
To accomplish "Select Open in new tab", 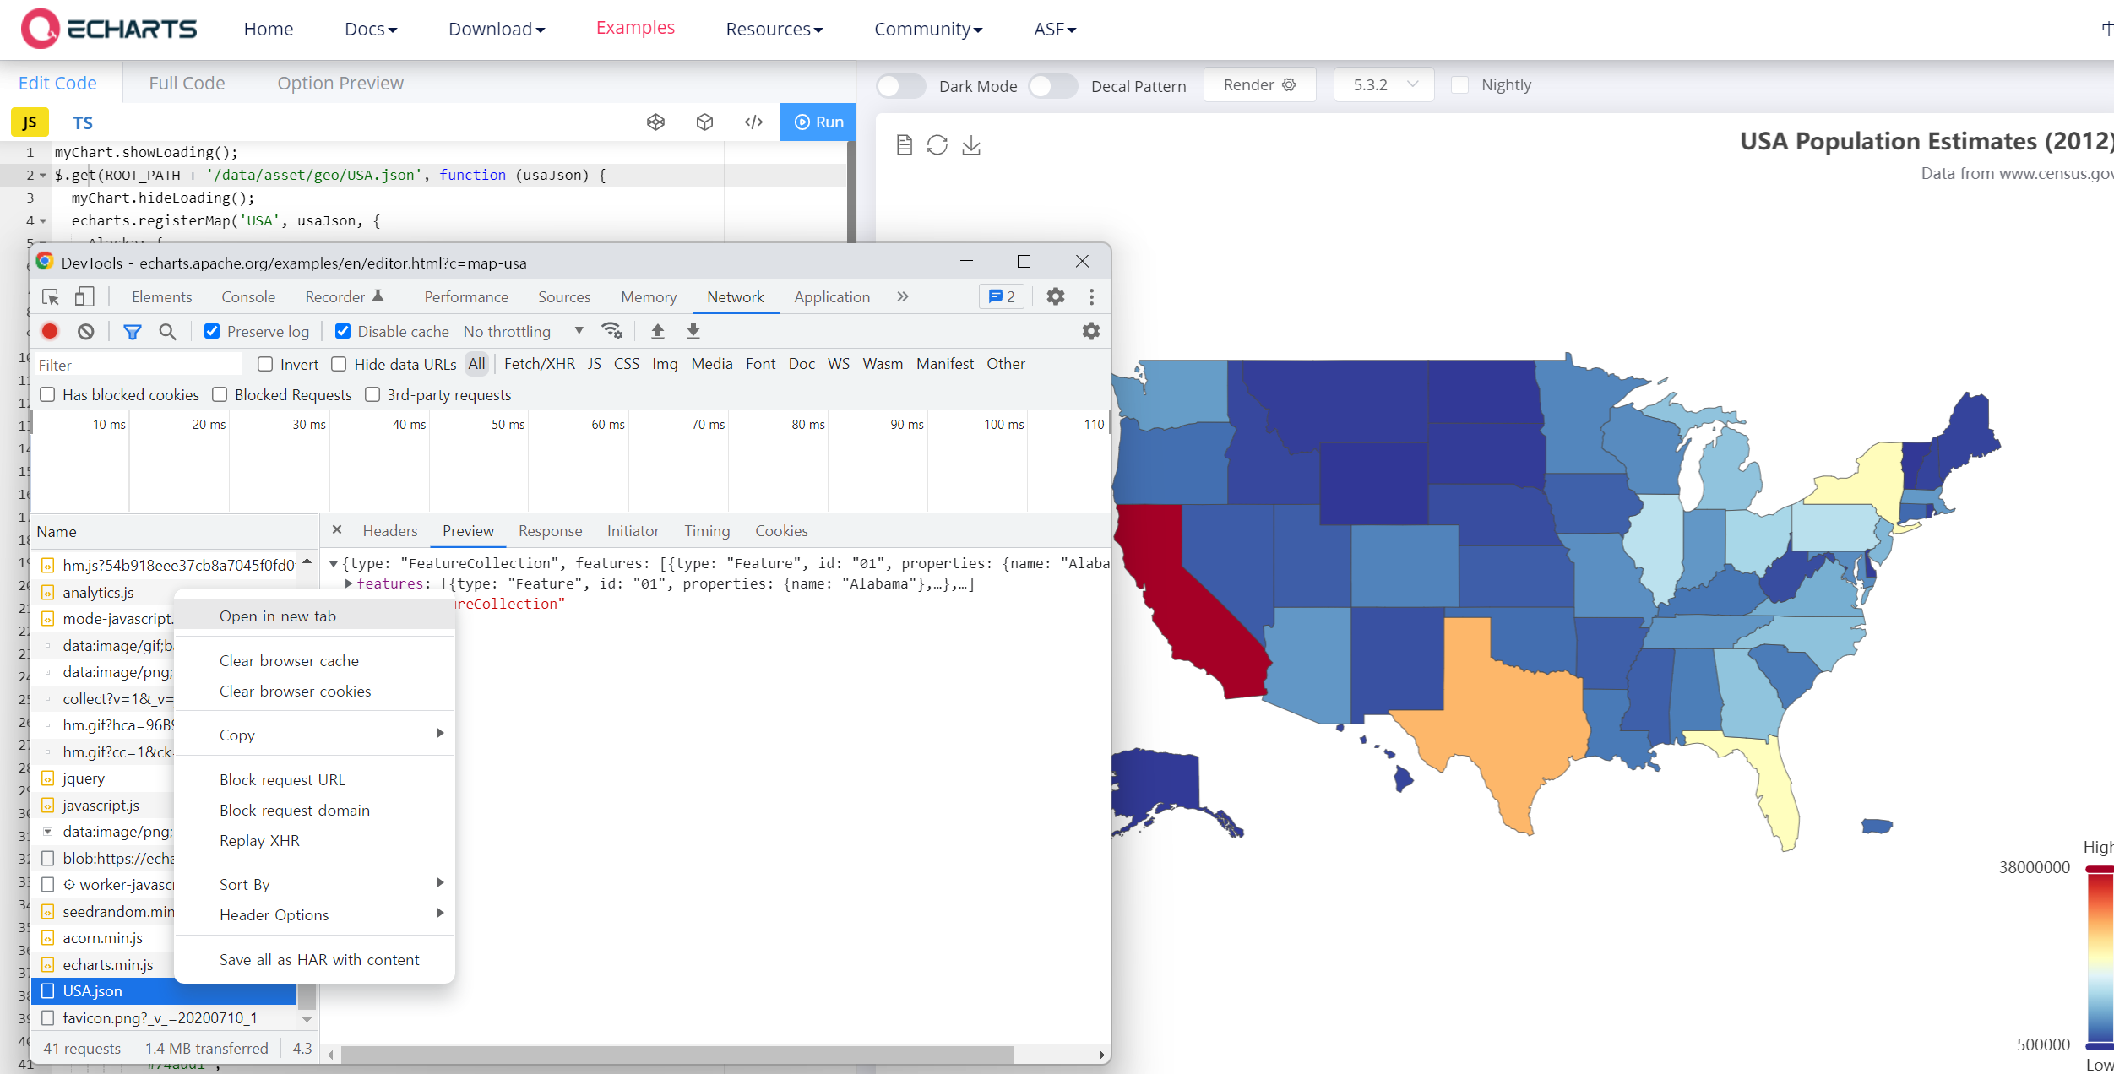I will [x=278, y=616].
